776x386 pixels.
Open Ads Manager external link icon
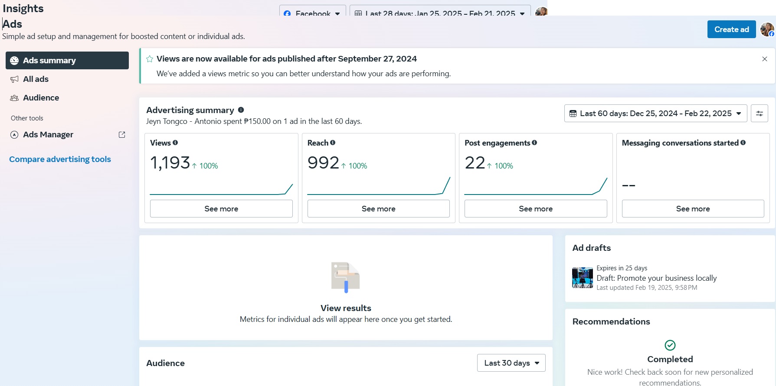click(122, 135)
